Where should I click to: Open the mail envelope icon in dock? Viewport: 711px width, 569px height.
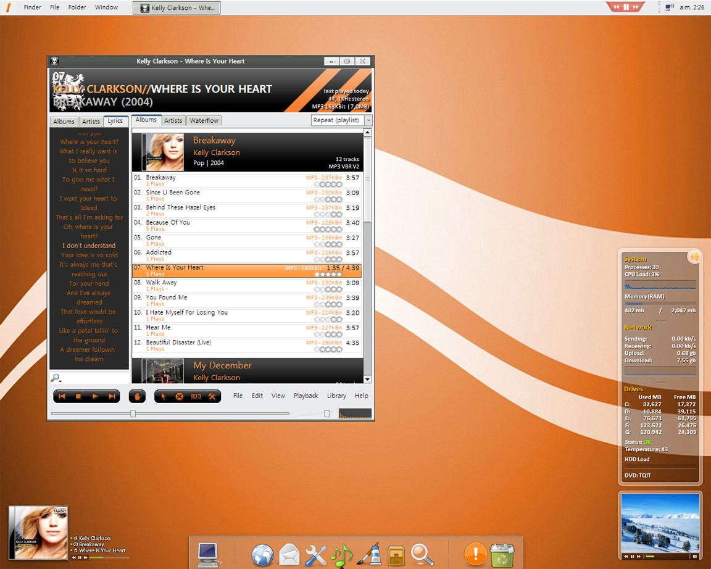[x=289, y=554]
